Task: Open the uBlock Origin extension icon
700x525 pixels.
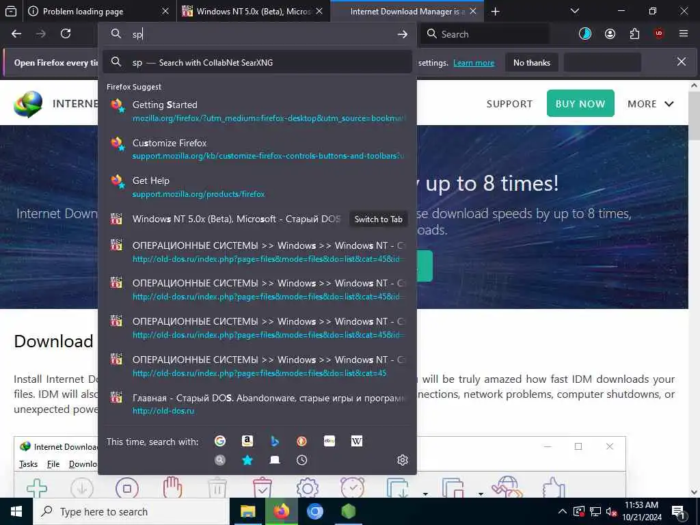Action: pos(659,34)
